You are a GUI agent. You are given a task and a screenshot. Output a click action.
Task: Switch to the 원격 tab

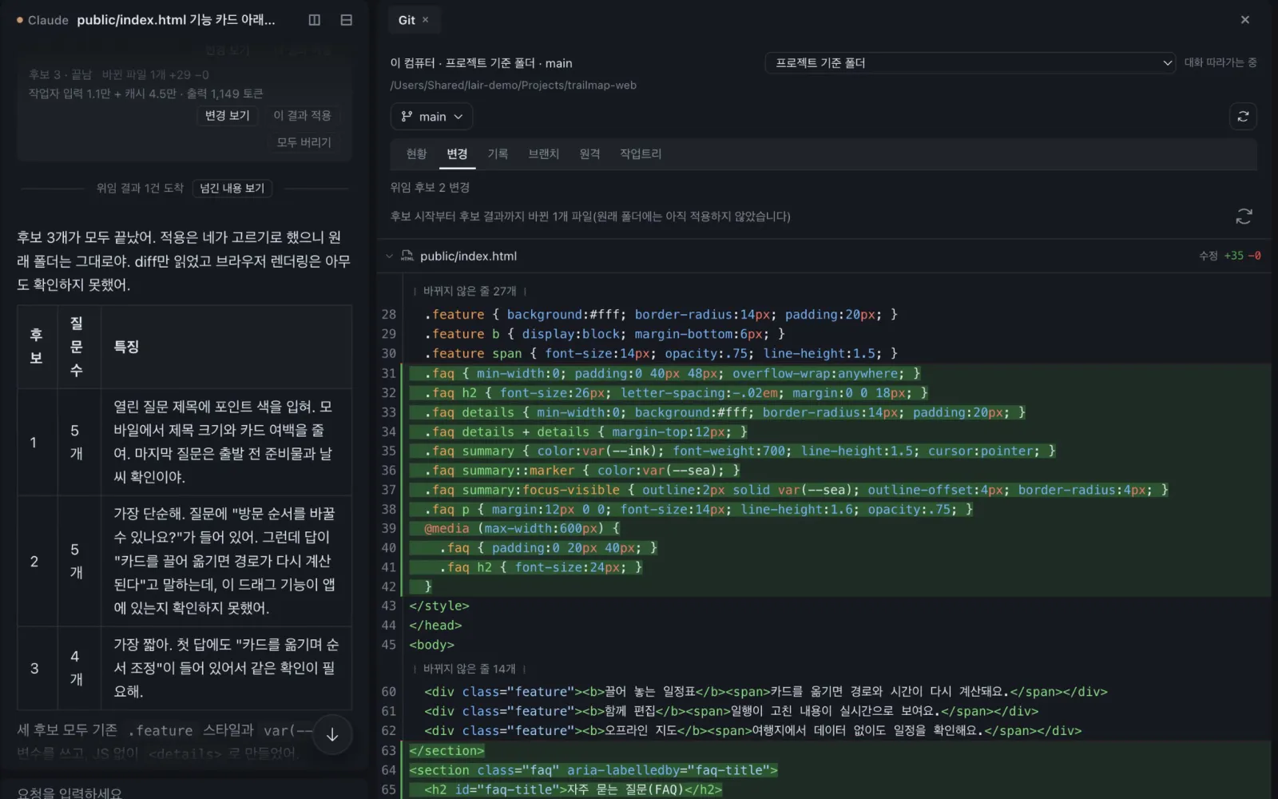[x=589, y=153]
